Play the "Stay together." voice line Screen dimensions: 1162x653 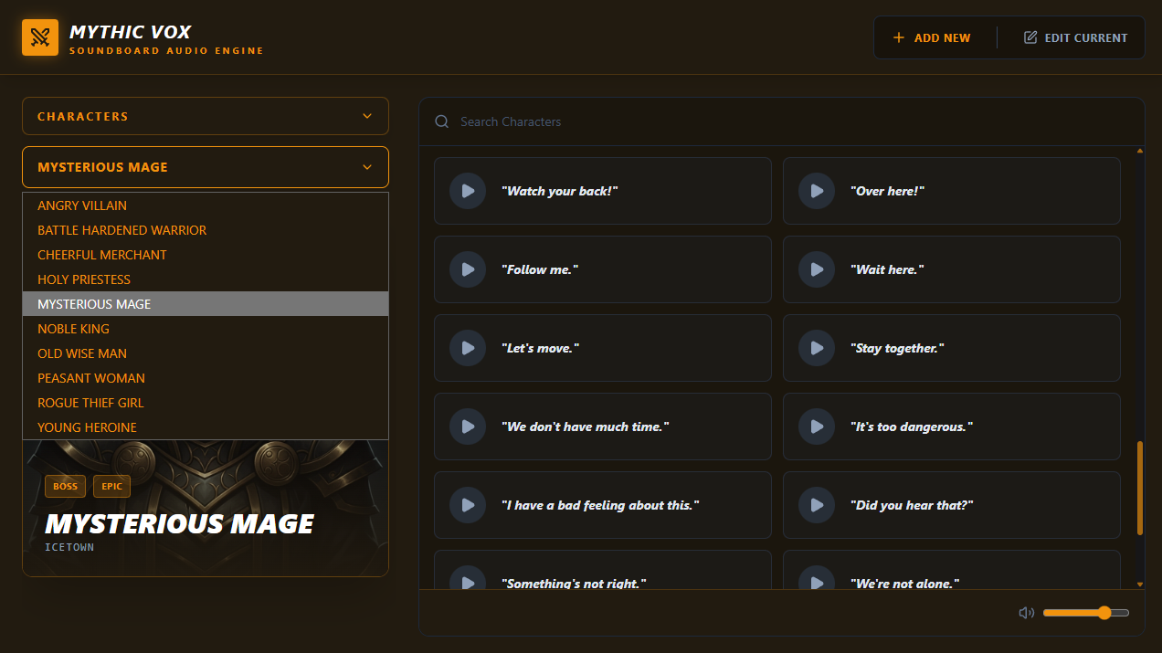tap(816, 348)
